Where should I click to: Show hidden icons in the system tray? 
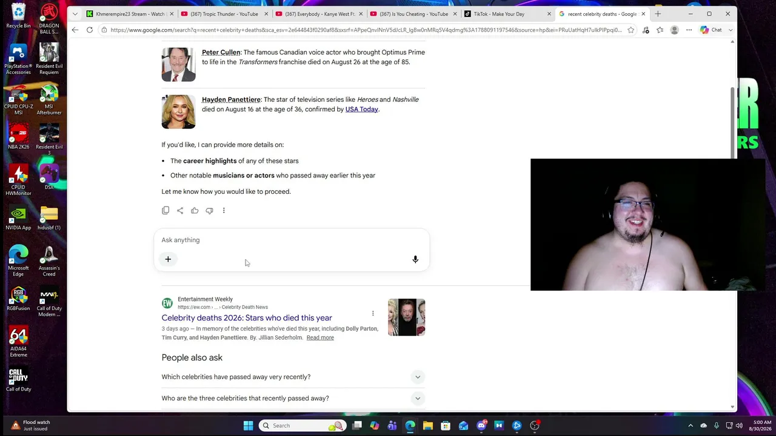(x=691, y=426)
